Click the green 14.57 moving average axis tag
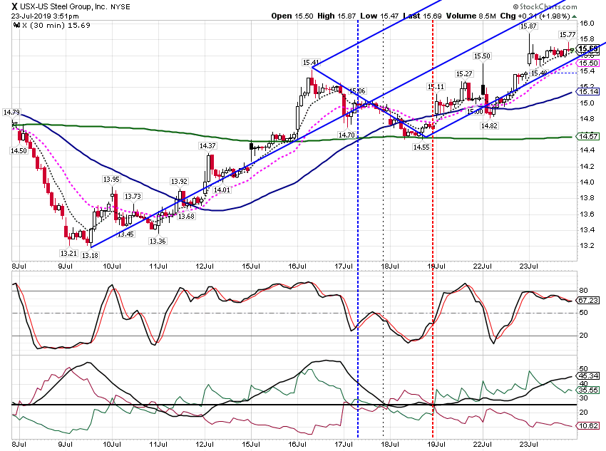The width and height of the screenshot is (606, 451). click(x=588, y=136)
